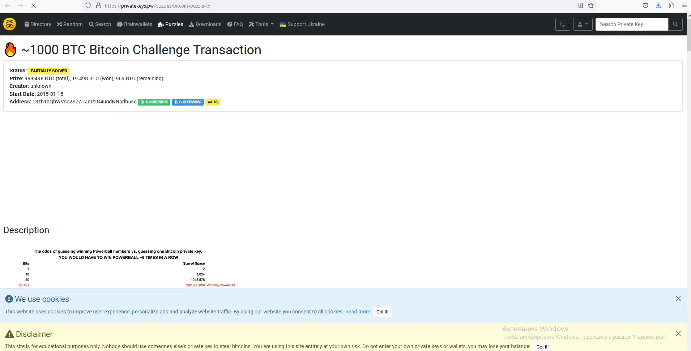Expand the Tools dropdown menu

pos(261,24)
